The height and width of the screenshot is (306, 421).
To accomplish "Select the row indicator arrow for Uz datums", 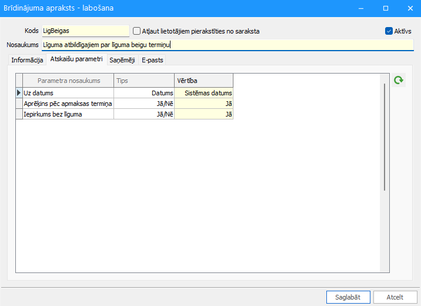I will pyautogui.click(x=19, y=93).
